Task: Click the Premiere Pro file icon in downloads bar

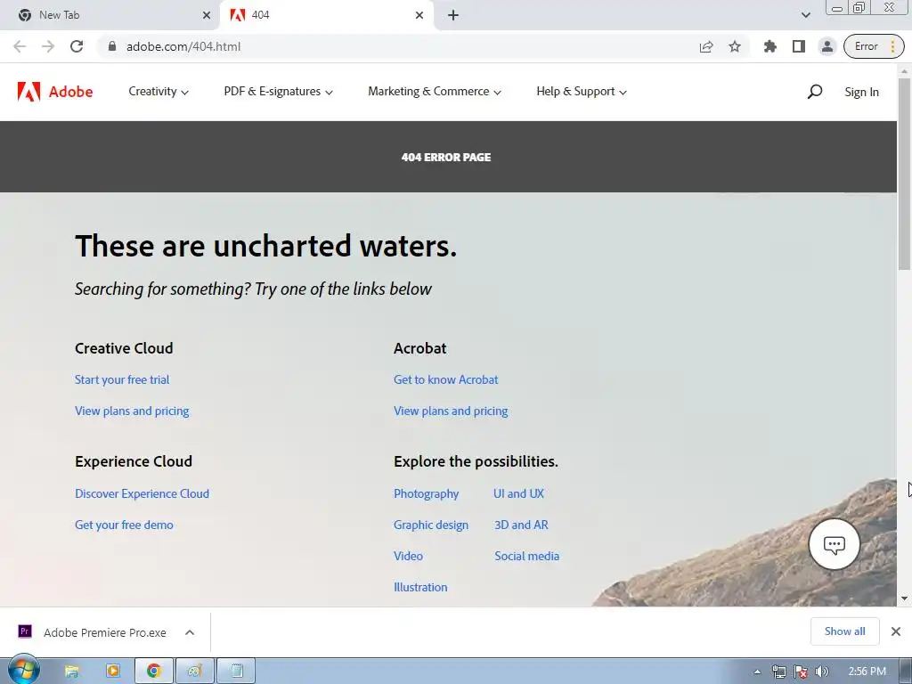Action: pos(25,631)
